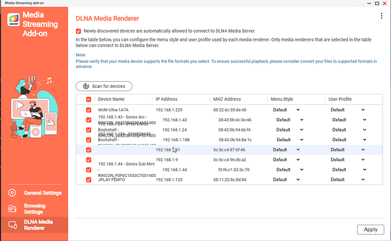Click the MAC Address column header
The width and height of the screenshot is (391, 241).
coord(227,99)
